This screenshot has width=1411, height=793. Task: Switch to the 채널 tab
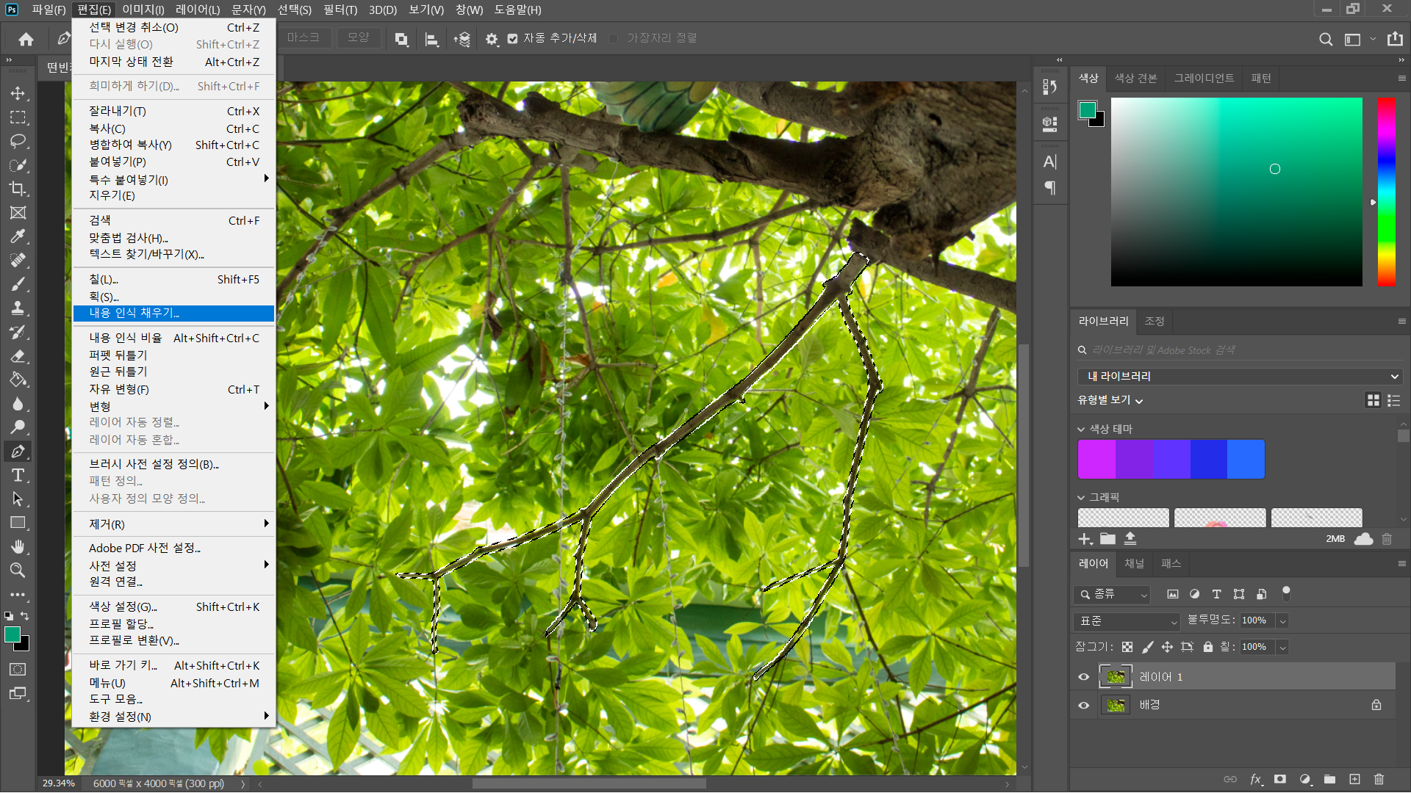click(1134, 564)
